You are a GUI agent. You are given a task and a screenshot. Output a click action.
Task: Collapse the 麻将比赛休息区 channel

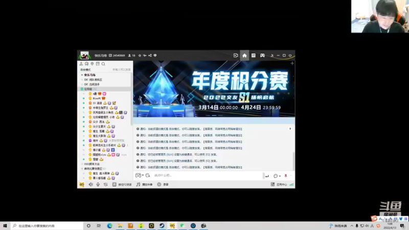coord(82,169)
